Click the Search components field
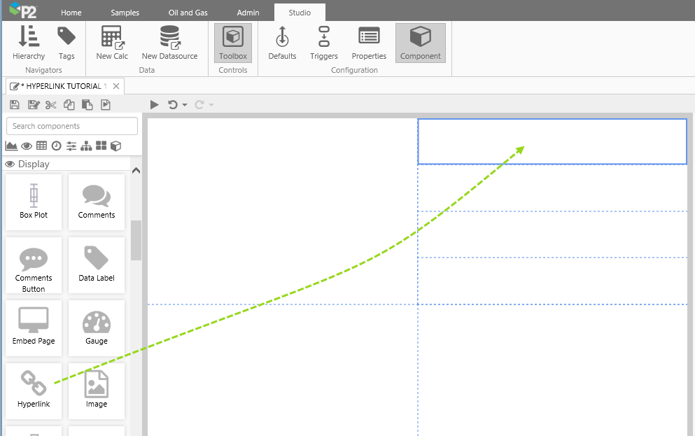 [72, 126]
